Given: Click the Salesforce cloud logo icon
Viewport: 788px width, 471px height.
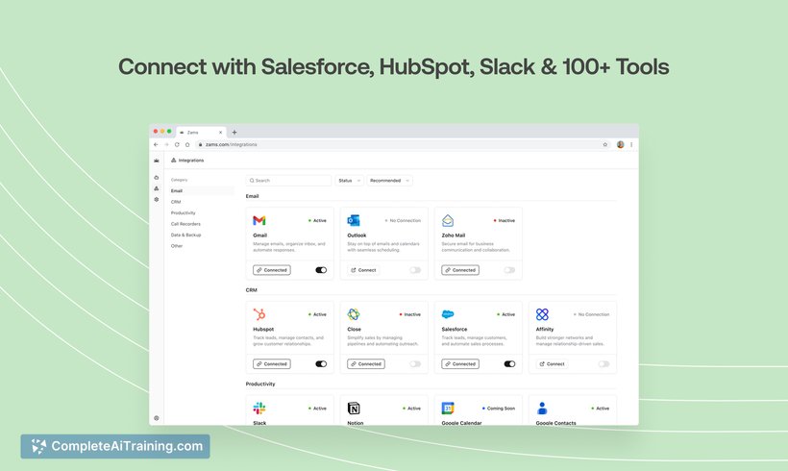Looking at the screenshot, I should click(448, 314).
